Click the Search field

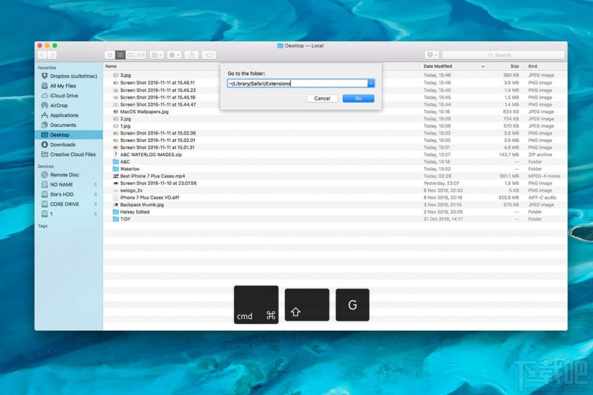tap(503, 55)
